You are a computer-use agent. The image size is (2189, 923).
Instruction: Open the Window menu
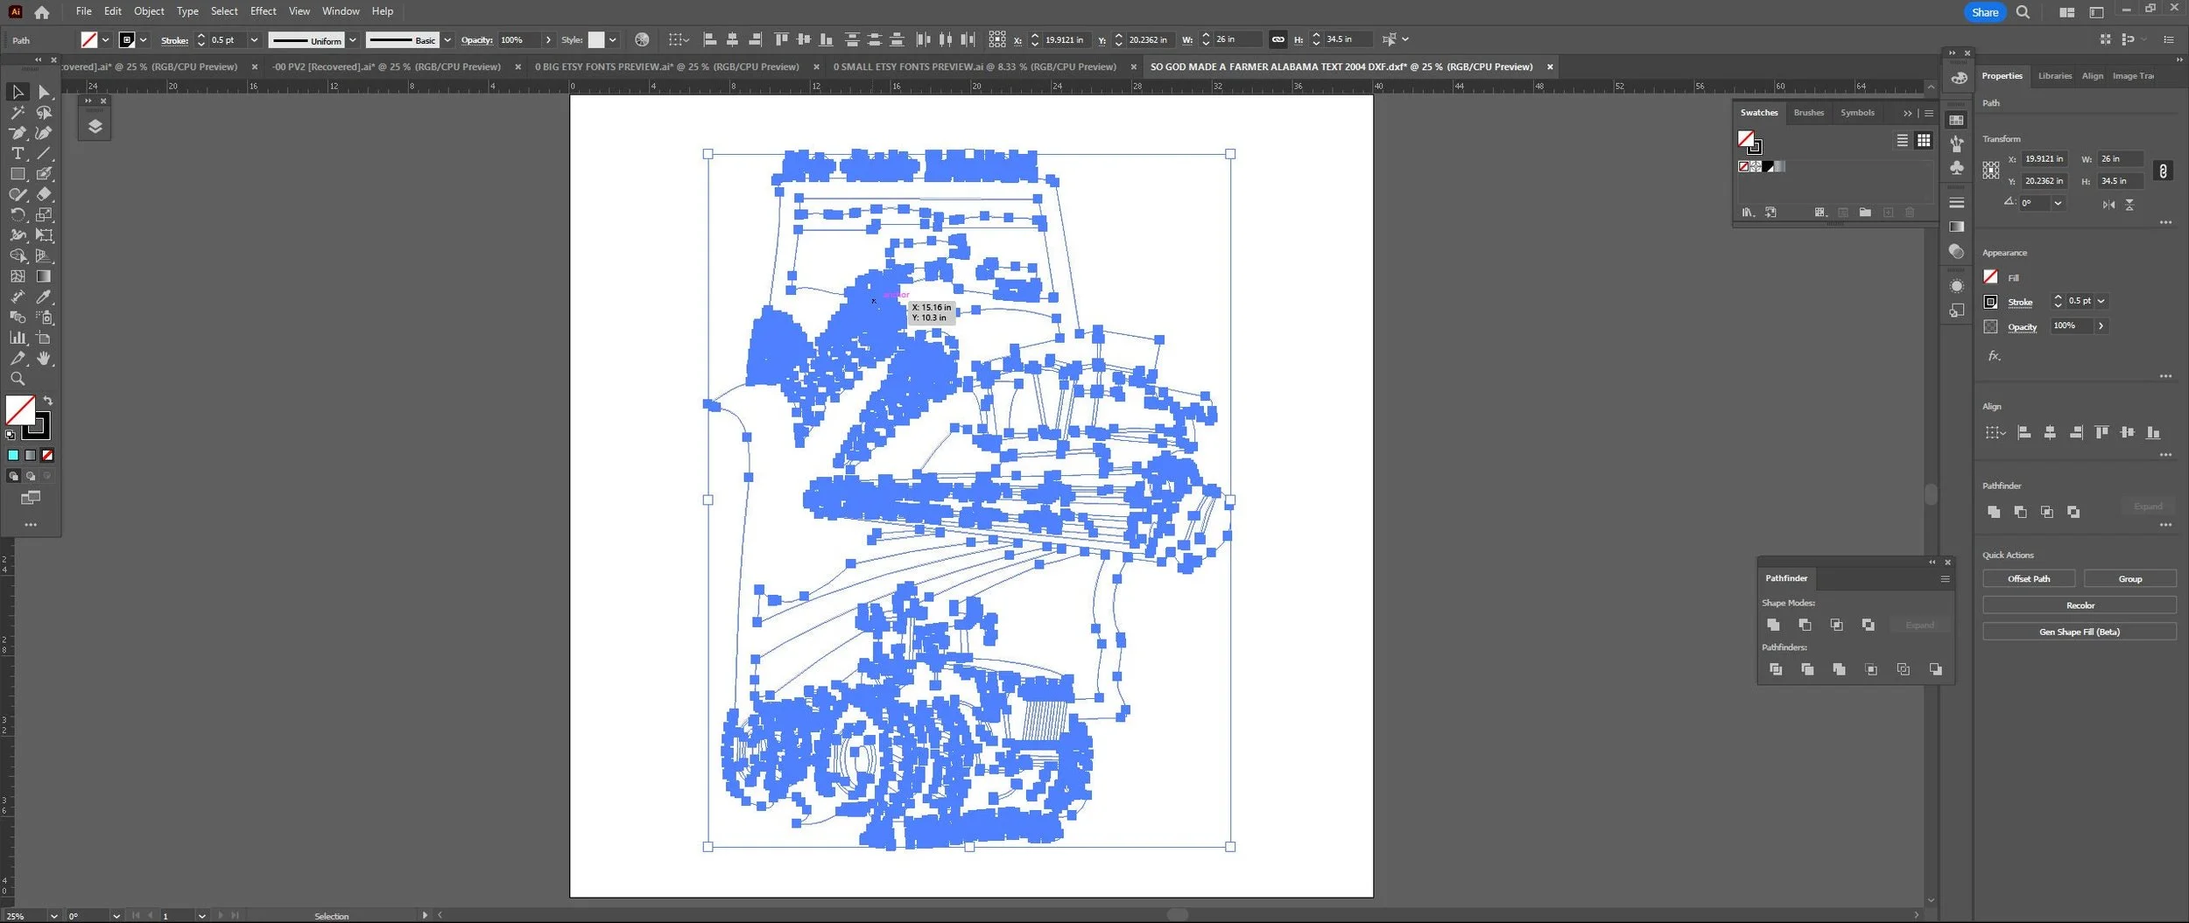[x=341, y=11]
